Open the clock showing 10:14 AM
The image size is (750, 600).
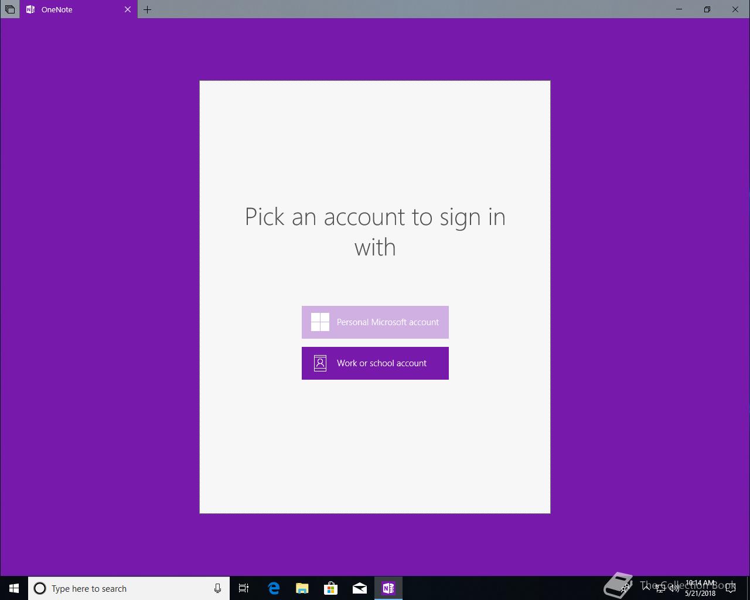[700, 588]
